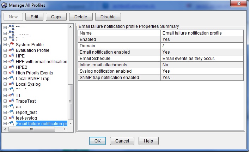Click the Email failure notification profile flag icon
This screenshot has width=250, height=152.
click(x=12, y=123)
